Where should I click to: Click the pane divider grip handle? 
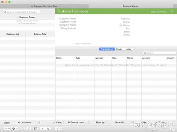click(x=53, y=123)
